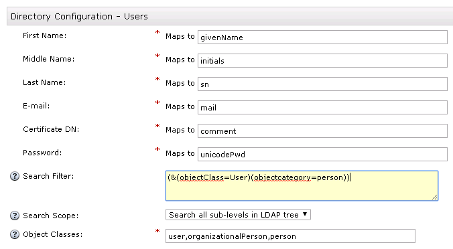The width and height of the screenshot is (453, 249).
Task: Edit the Object Classes input field
Action: (x=290, y=236)
